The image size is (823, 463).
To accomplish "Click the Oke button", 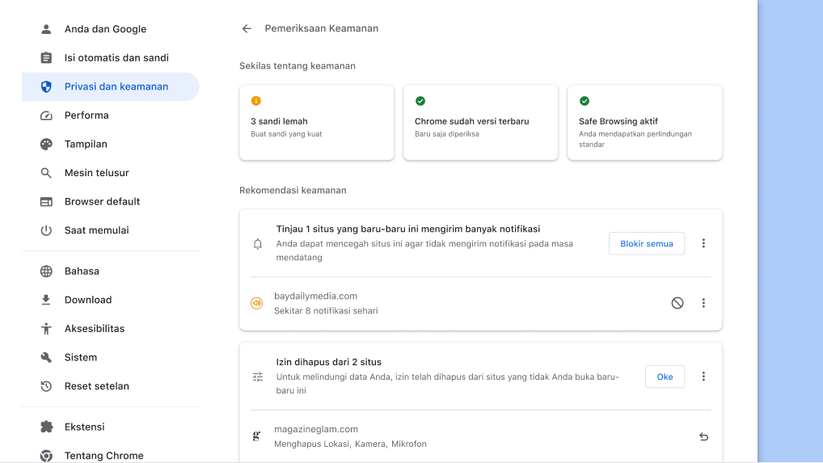I will [665, 377].
